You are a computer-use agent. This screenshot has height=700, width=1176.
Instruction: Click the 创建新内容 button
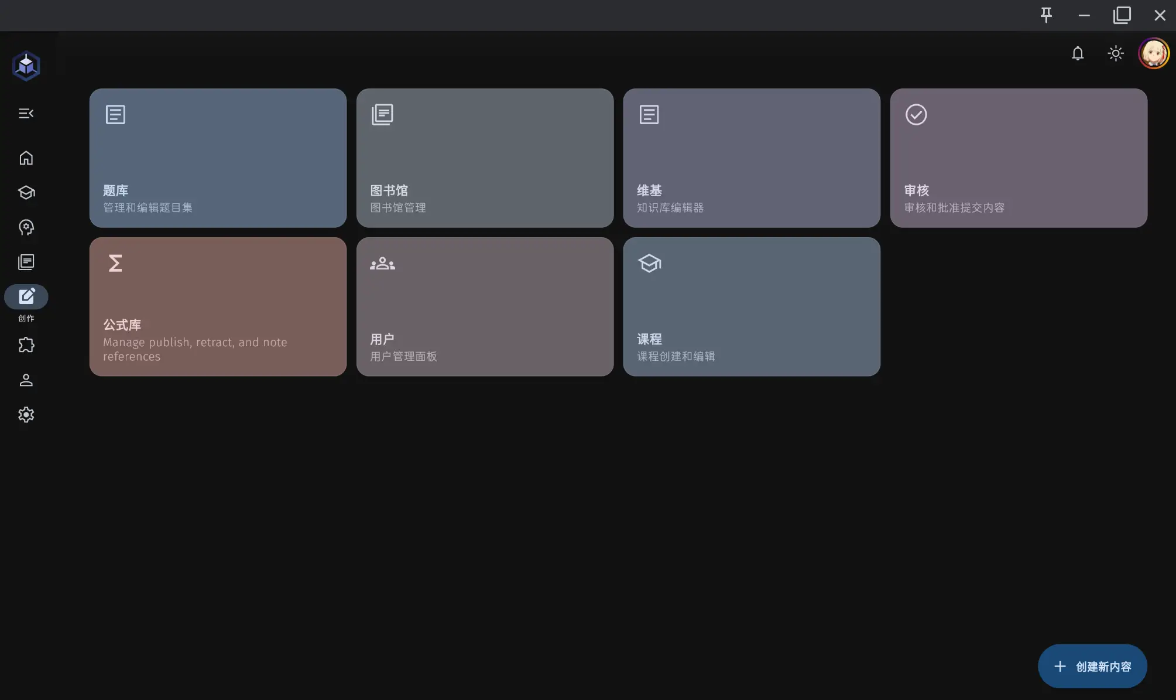[x=1092, y=667]
